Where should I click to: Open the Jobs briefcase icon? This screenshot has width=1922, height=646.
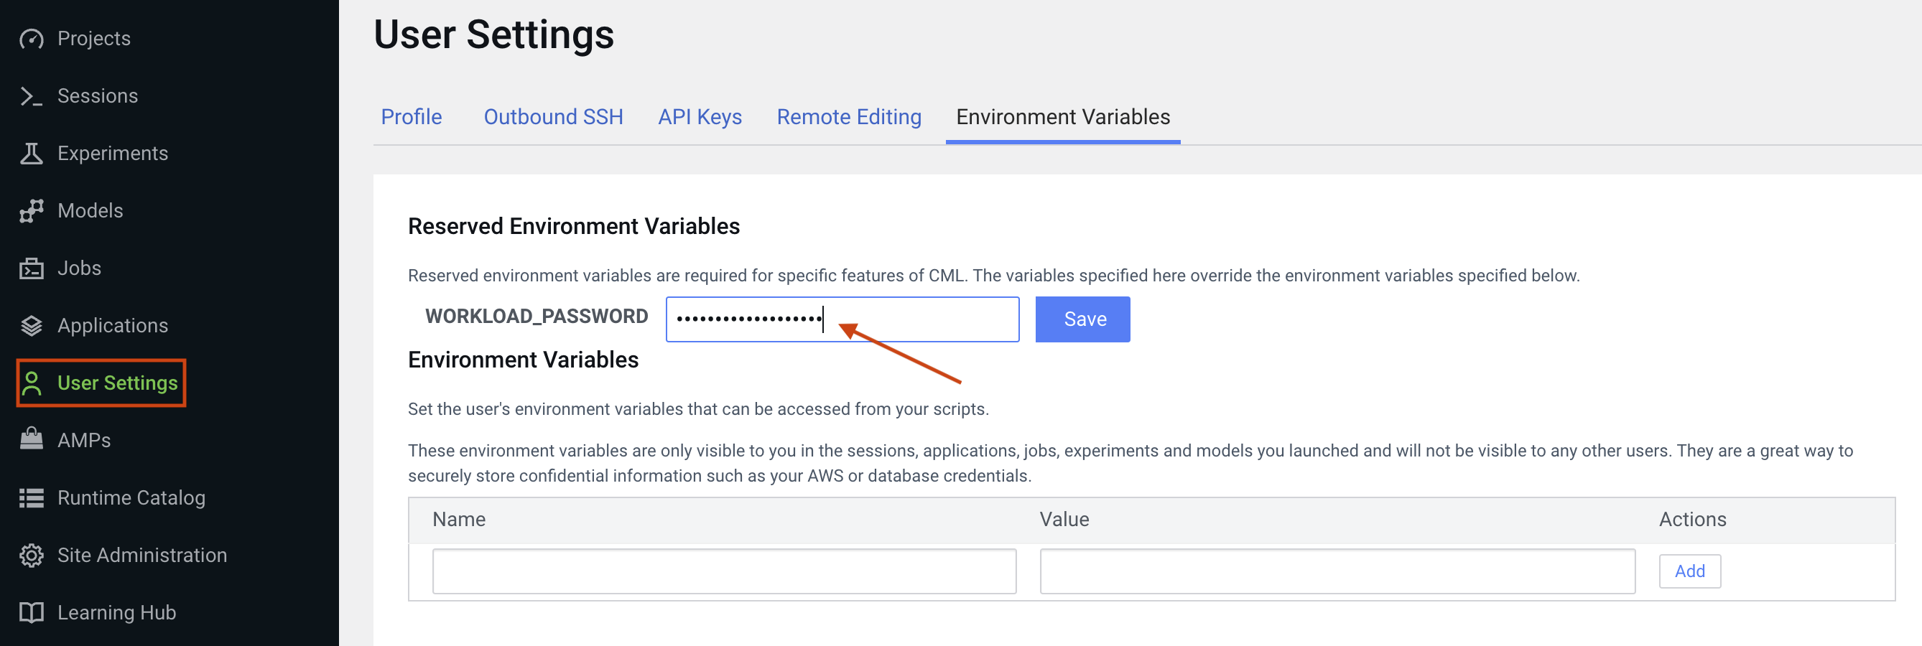[x=32, y=268]
